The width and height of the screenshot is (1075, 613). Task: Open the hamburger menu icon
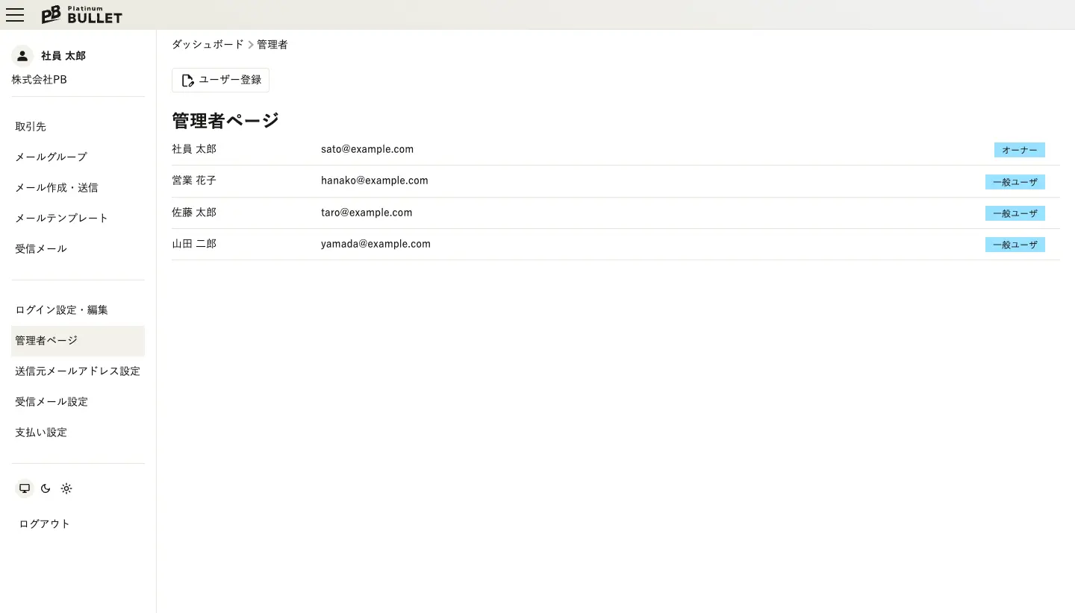[15, 15]
